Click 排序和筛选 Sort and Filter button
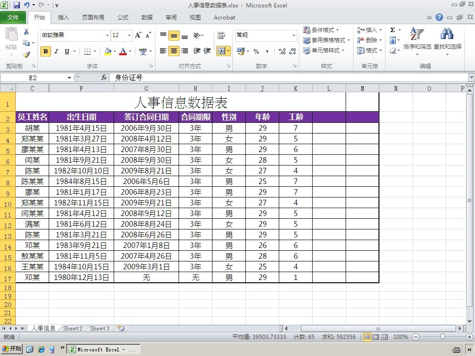Viewport: 475px width, 356px height. 417,42
